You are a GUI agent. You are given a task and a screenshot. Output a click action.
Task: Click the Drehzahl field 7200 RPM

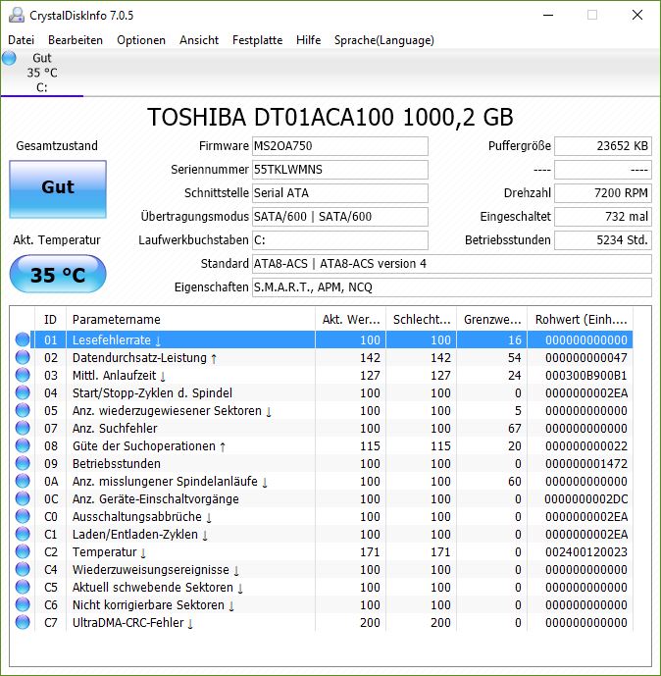click(603, 193)
